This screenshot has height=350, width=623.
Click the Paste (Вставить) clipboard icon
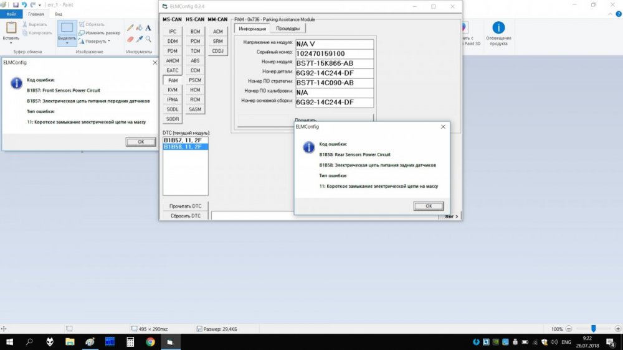click(x=11, y=27)
